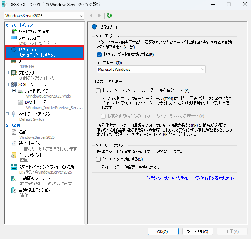Close the settings window

point(245,4)
